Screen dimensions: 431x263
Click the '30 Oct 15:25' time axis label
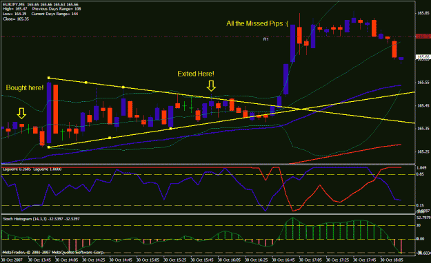pos(175,260)
